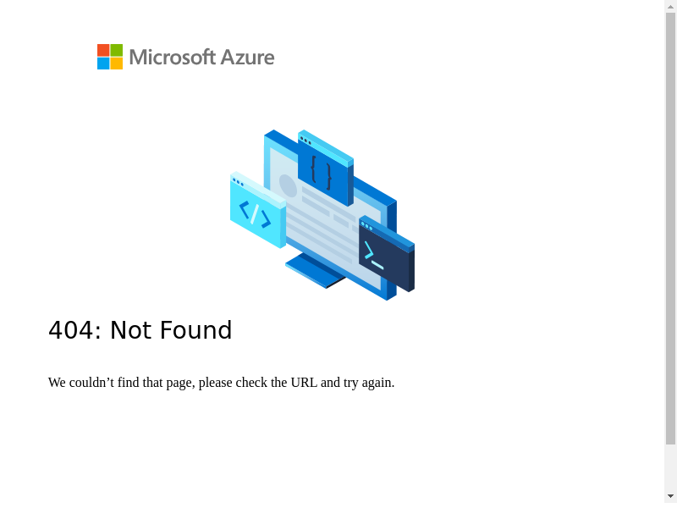Viewport: 677px width, 508px height.
Task: Click the oval avatar on the monitor screen
Action: click(288, 185)
